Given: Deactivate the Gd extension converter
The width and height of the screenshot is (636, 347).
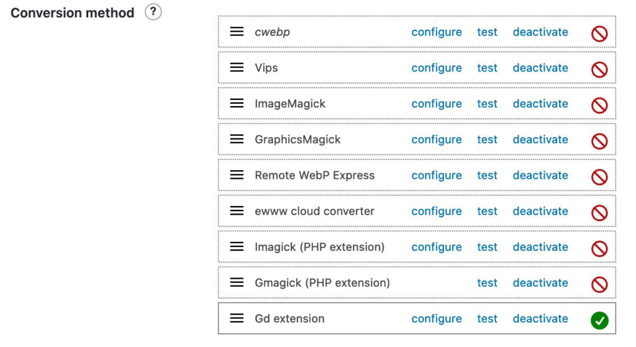Looking at the screenshot, I should (540, 318).
